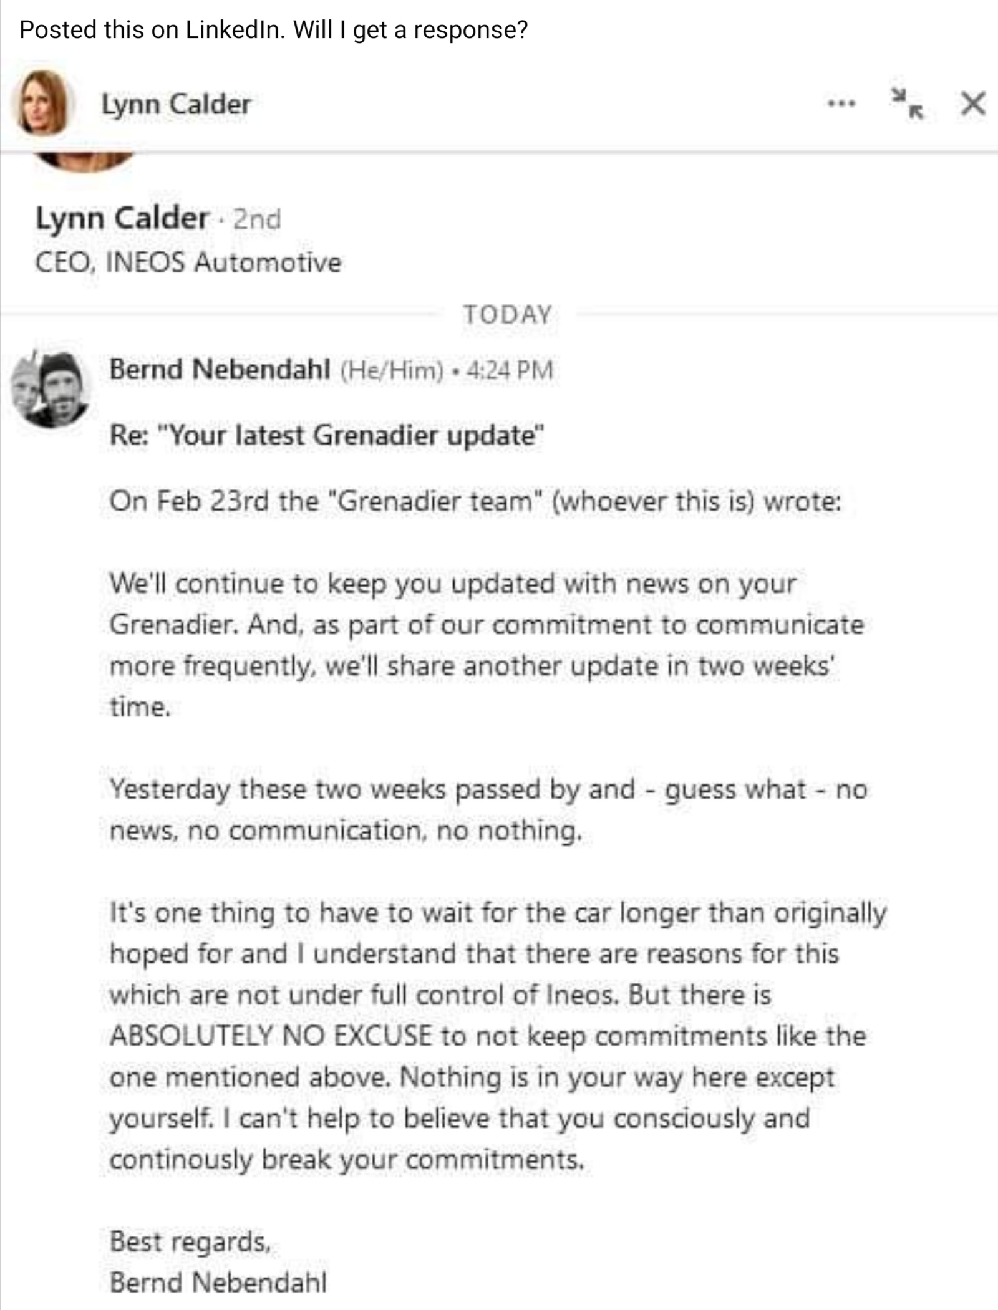Click the ABSOLUTELY NO EXCUSE text line

pos(488,1036)
